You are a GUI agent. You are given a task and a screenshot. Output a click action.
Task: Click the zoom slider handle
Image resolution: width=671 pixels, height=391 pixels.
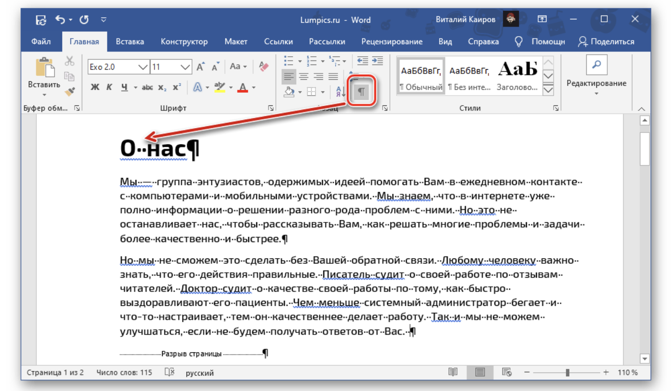pos(567,373)
